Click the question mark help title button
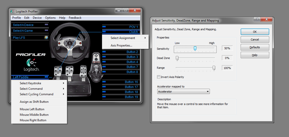 coord(257,19)
